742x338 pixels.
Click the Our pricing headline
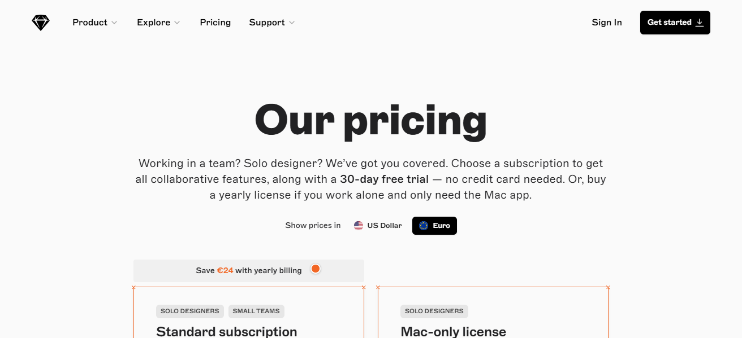(x=370, y=120)
